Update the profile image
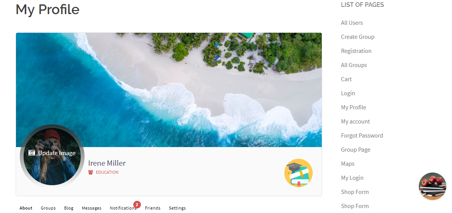The height and width of the screenshot is (213, 452). 52,153
